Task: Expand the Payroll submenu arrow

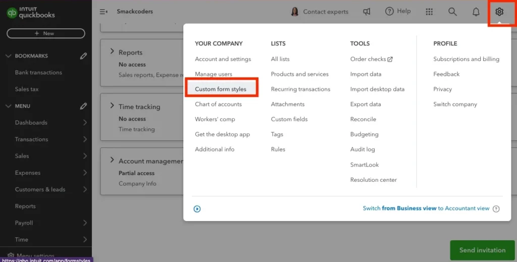Action: tap(85, 223)
